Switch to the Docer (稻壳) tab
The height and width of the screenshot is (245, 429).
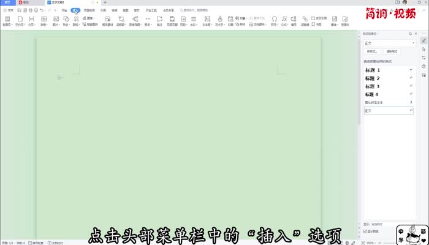pyautogui.click(x=31, y=2)
